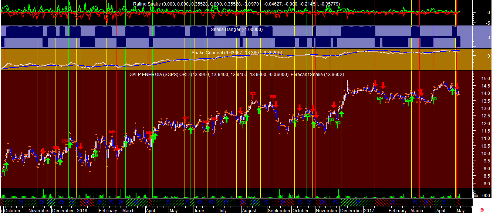Click the 2017 label on the time axis

coord(369,210)
